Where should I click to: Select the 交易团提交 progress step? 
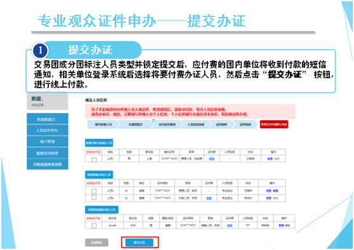(136, 124)
